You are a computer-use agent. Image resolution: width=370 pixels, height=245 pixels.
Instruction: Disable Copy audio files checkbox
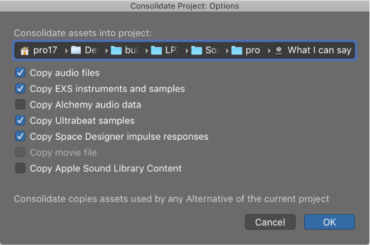pyautogui.click(x=20, y=72)
